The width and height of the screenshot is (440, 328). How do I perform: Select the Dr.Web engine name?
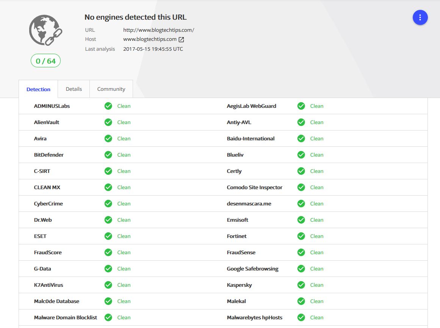(43, 220)
